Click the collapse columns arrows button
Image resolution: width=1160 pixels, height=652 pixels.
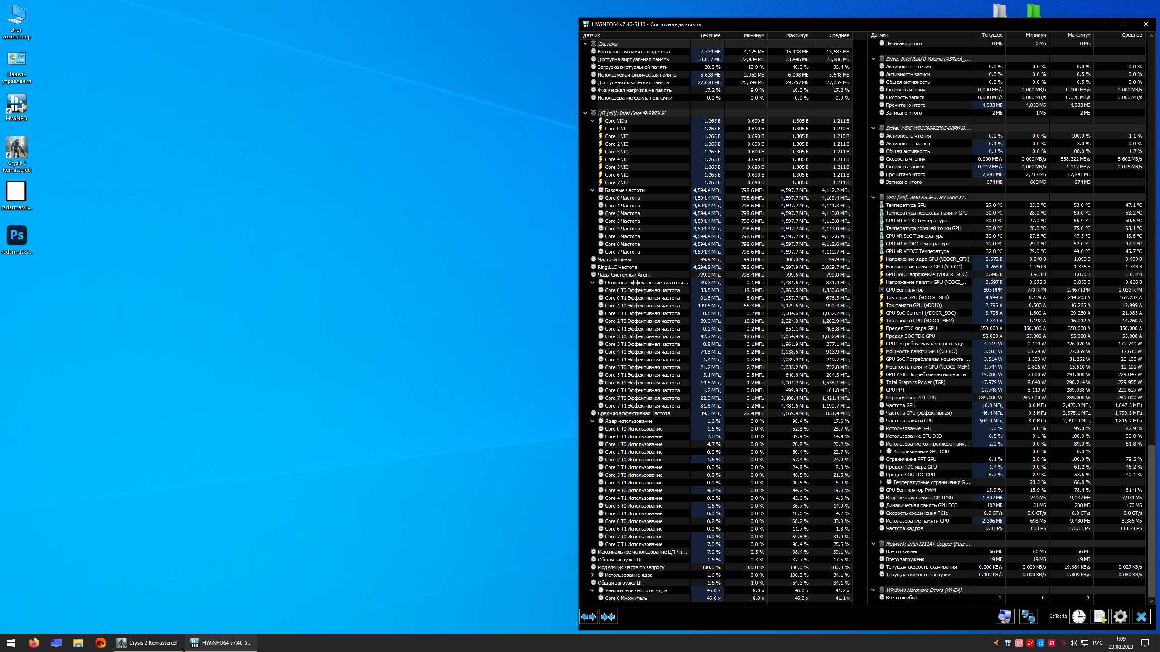click(x=608, y=617)
